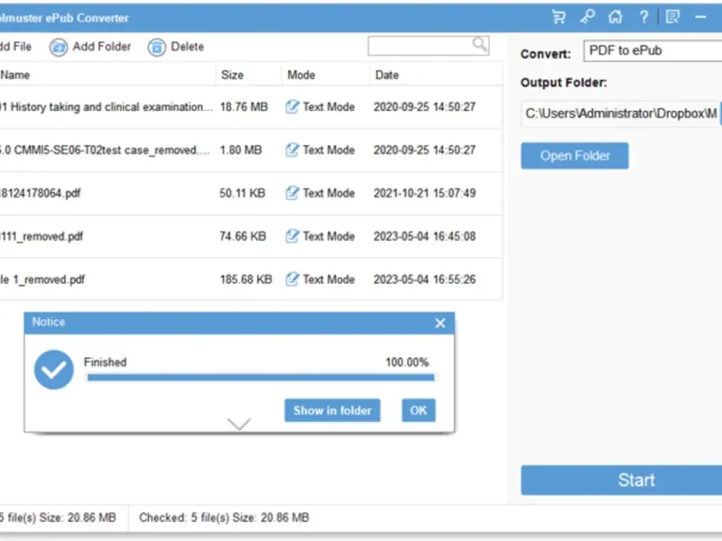Image resolution: width=722 pixels, height=541 pixels.
Task: Click the Open Folder button
Action: [575, 156]
